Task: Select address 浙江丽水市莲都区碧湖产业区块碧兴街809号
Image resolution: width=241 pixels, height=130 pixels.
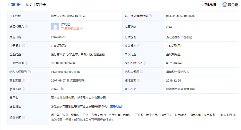Action: point(79,106)
